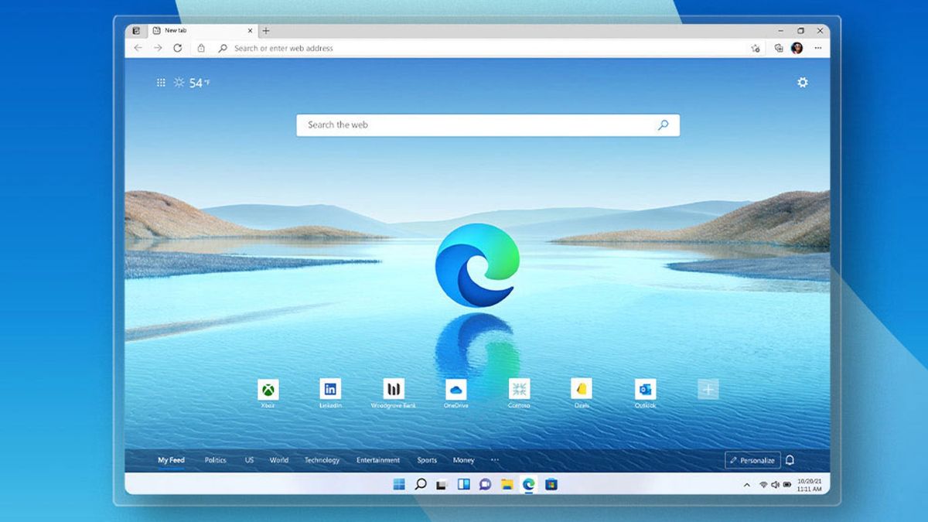928x522 pixels.
Task: Refresh the current page
Action: point(178,48)
